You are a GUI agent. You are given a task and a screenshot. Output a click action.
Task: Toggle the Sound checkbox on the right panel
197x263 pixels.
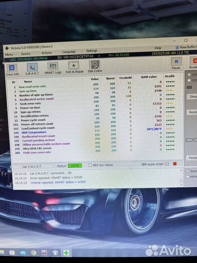coord(188,171)
